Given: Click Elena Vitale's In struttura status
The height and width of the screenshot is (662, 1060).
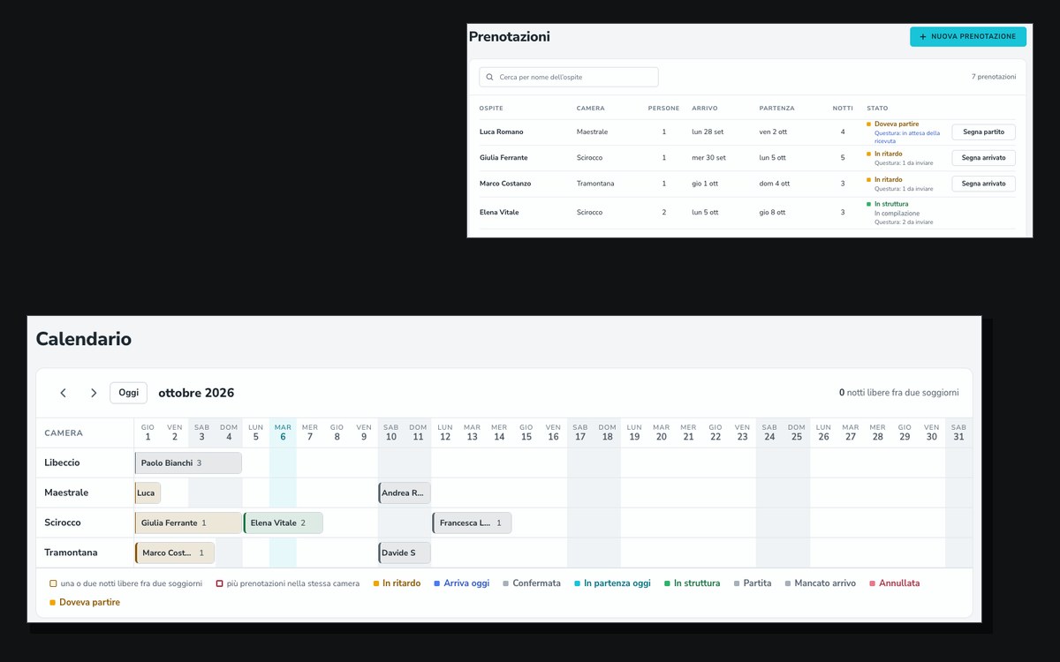Looking at the screenshot, I should 891,204.
